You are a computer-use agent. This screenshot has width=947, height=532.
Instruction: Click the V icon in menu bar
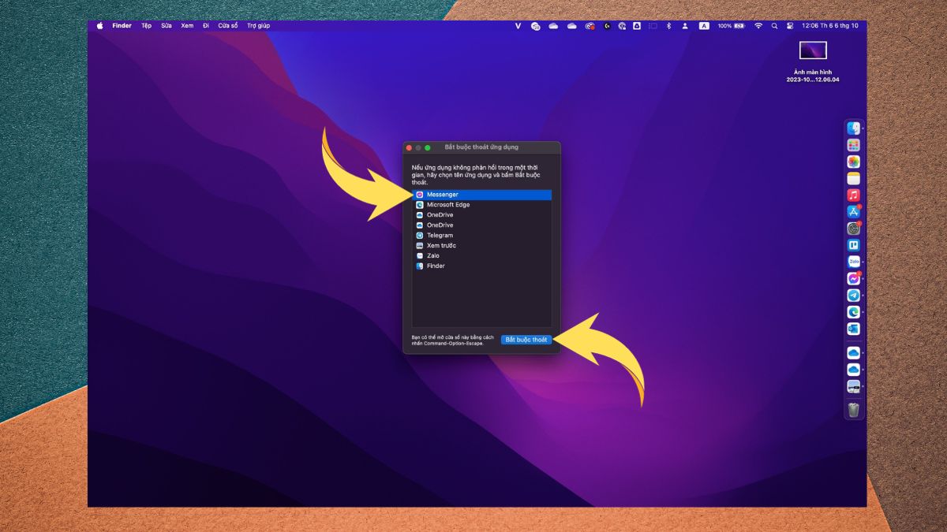(x=518, y=26)
